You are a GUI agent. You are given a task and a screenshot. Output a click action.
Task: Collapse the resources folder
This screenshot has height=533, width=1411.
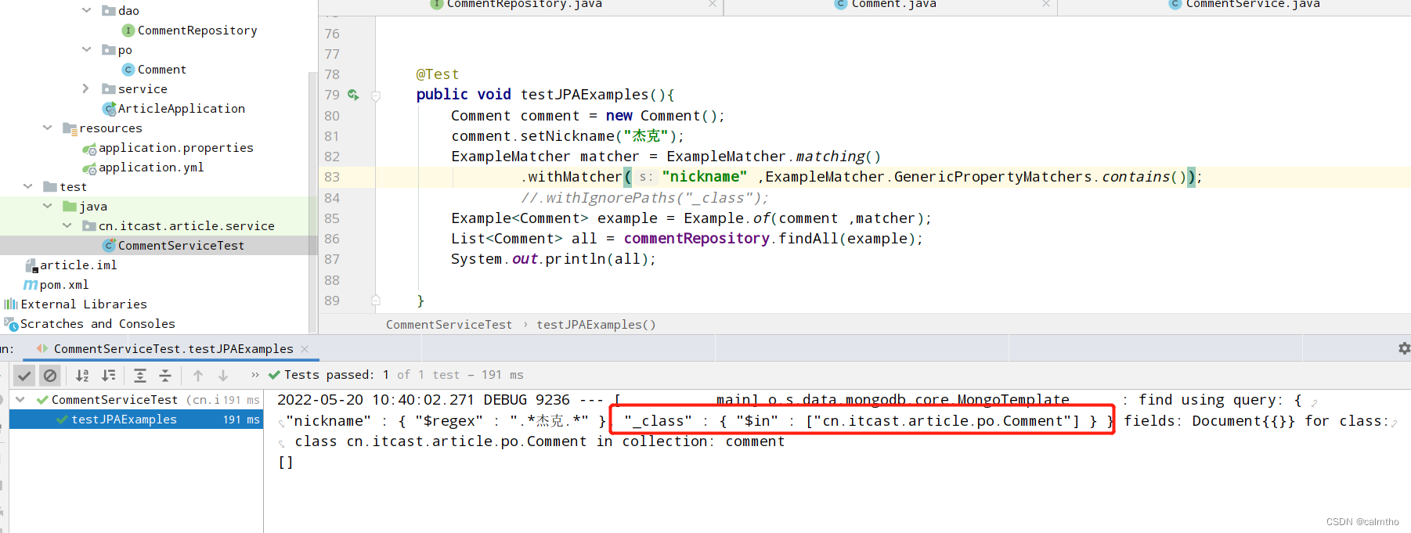pyautogui.click(x=47, y=128)
